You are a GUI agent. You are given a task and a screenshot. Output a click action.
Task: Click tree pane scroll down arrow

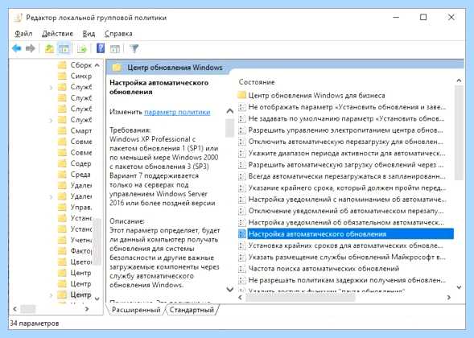click(x=97, y=299)
